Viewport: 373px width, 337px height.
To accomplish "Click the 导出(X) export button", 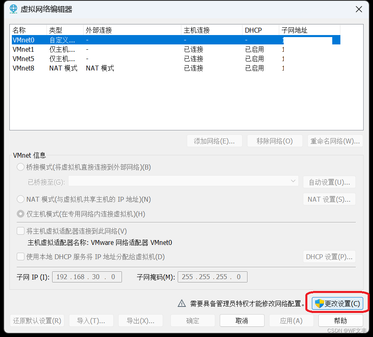I will [140, 320].
